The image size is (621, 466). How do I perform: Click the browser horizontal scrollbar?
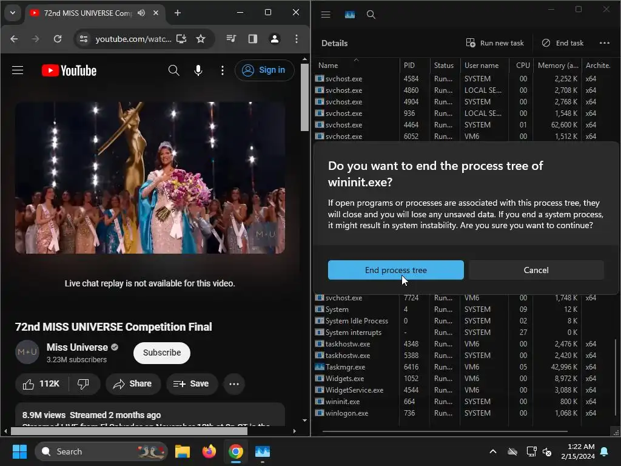point(129,431)
